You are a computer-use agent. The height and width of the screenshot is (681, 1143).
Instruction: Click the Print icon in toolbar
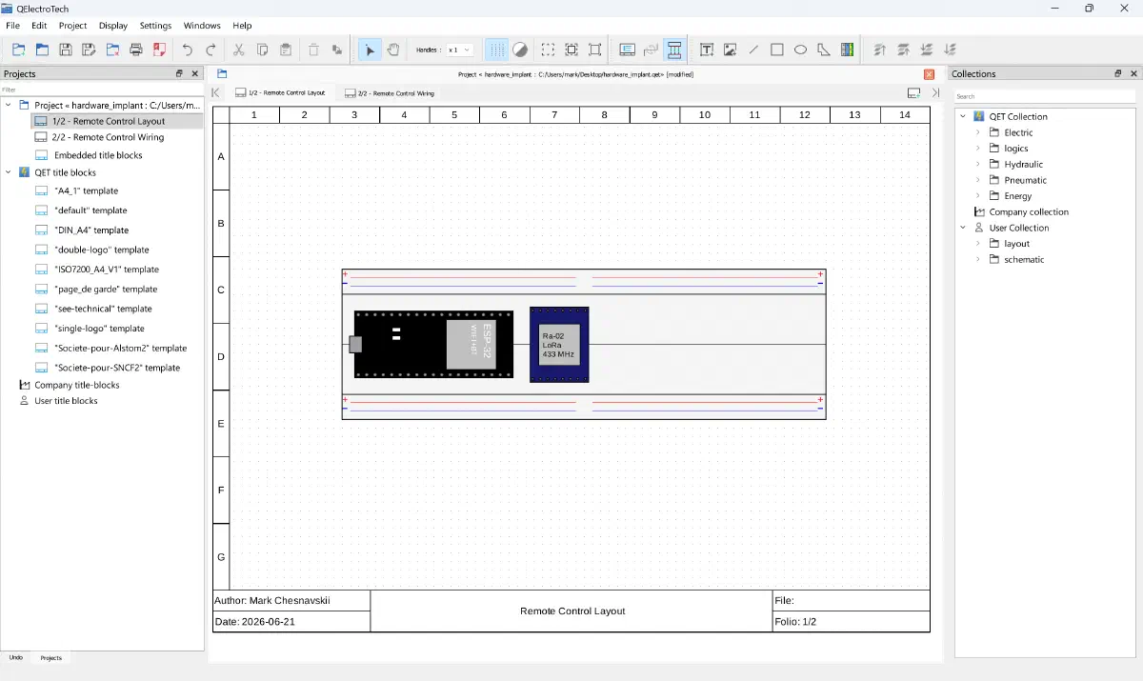click(136, 50)
